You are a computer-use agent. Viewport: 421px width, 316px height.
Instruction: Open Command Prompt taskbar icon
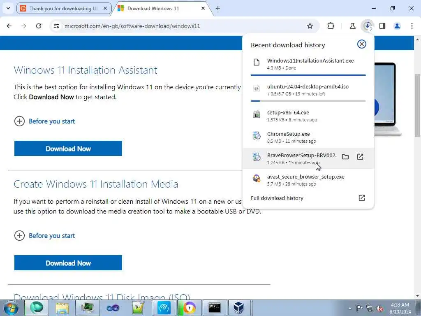click(215, 308)
